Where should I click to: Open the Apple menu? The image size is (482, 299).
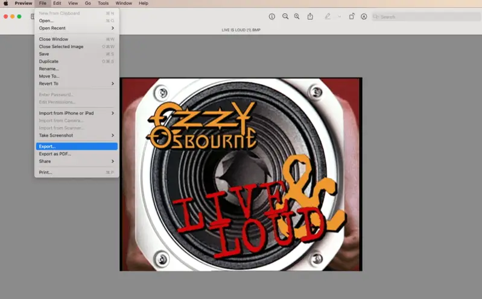pos(6,4)
